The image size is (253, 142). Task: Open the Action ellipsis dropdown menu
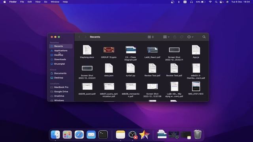(x=190, y=37)
